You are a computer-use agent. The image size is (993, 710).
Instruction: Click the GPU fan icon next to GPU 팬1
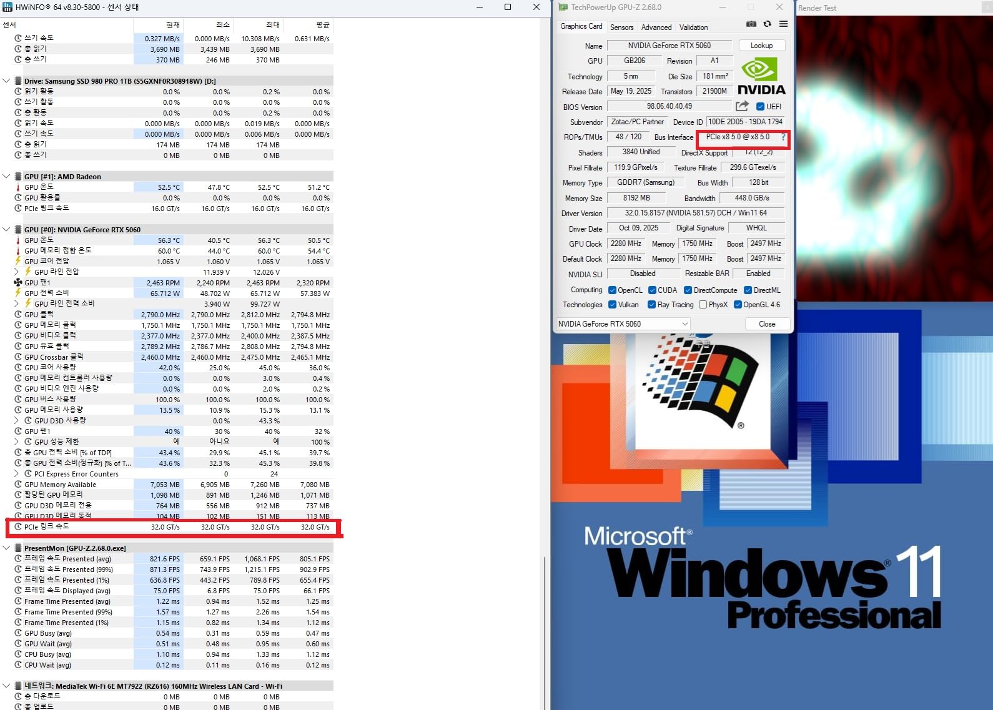pyautogui.click(x=17, y=282)
